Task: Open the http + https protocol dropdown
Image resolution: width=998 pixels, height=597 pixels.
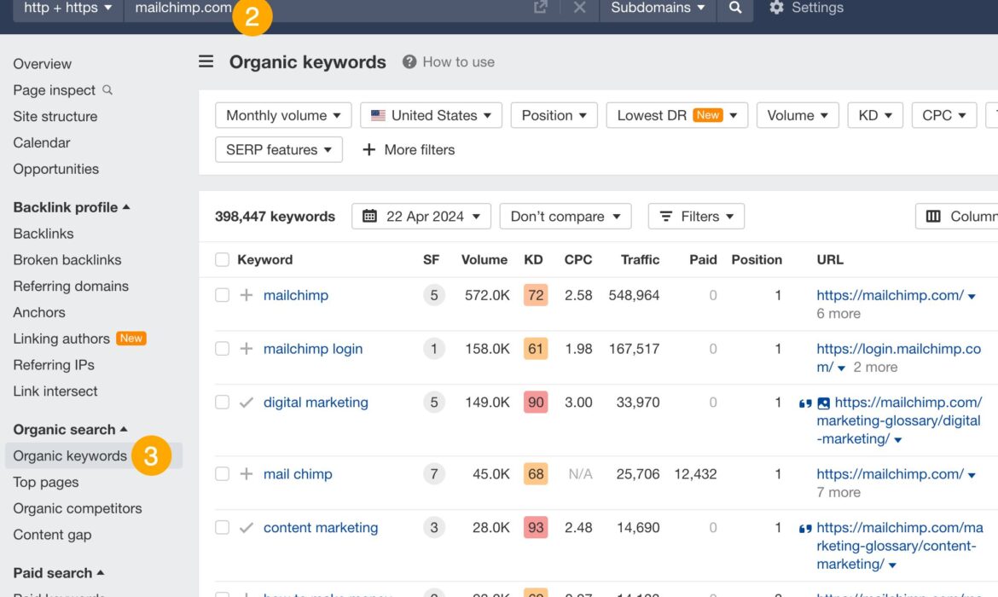Action: [67, 8]
